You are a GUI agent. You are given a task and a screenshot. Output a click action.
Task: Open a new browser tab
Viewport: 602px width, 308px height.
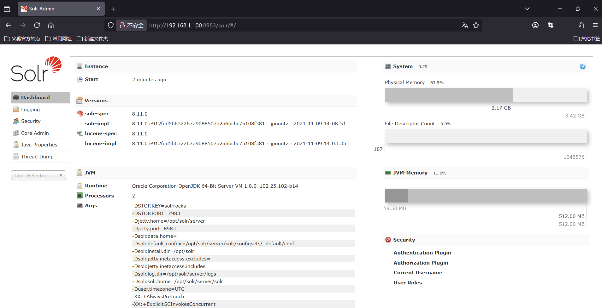(113, 9)
